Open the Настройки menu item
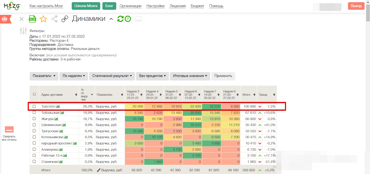The height and width of the screenshot is (174, 370). 155,6
